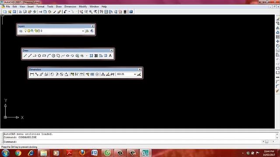Open the File menu
The image size is (280, 157).
[x=8, y=7]
